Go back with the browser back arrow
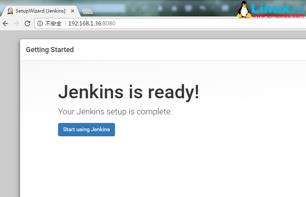 pyautogui.click(x=5, y=23)
